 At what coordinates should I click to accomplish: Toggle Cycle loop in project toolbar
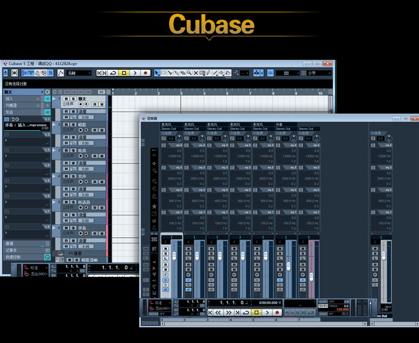(x=113, y=73)
